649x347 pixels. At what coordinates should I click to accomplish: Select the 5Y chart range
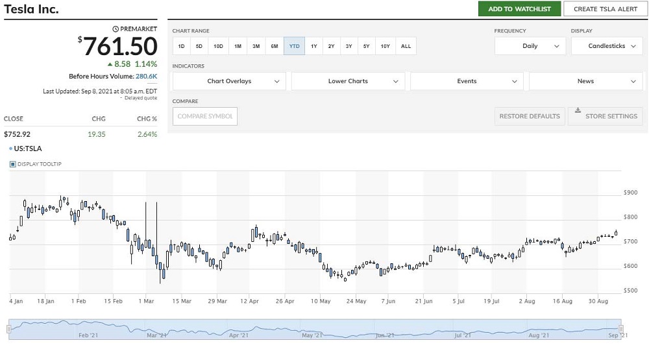tap(366, 46)
